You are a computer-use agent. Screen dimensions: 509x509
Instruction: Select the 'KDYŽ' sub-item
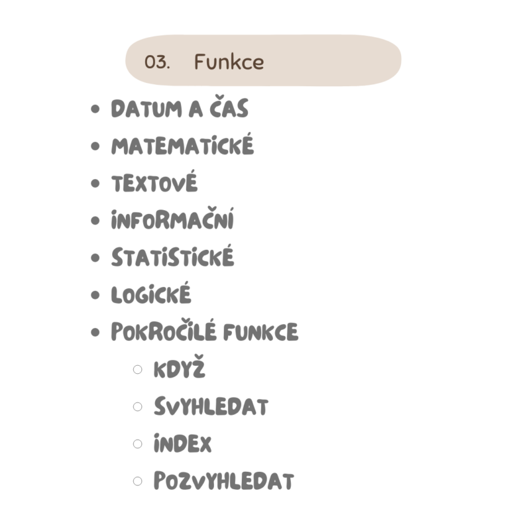point(180,367)
